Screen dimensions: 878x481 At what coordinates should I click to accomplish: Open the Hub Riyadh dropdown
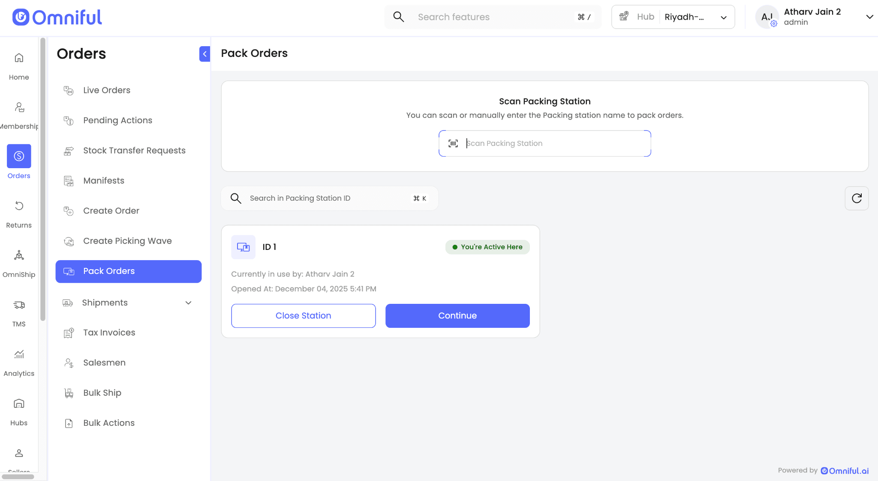tap(673, 17)
